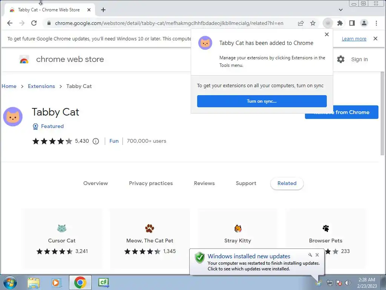Click the network tray icon
Screen dimensions: 386x290
(x=329, y=283)
